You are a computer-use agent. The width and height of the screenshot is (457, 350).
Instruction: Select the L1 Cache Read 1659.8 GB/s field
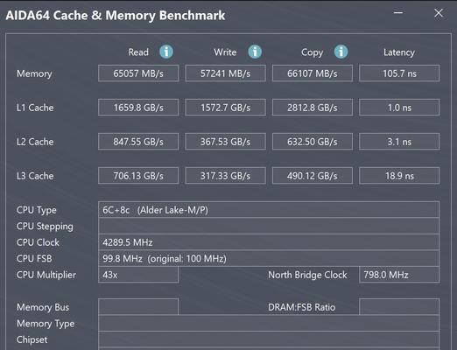[x=138, y=108]
